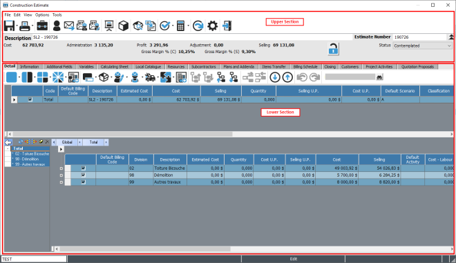Click the binoculars search icon
This screenshot has height=263, width=456.
(x=379, y=77)
